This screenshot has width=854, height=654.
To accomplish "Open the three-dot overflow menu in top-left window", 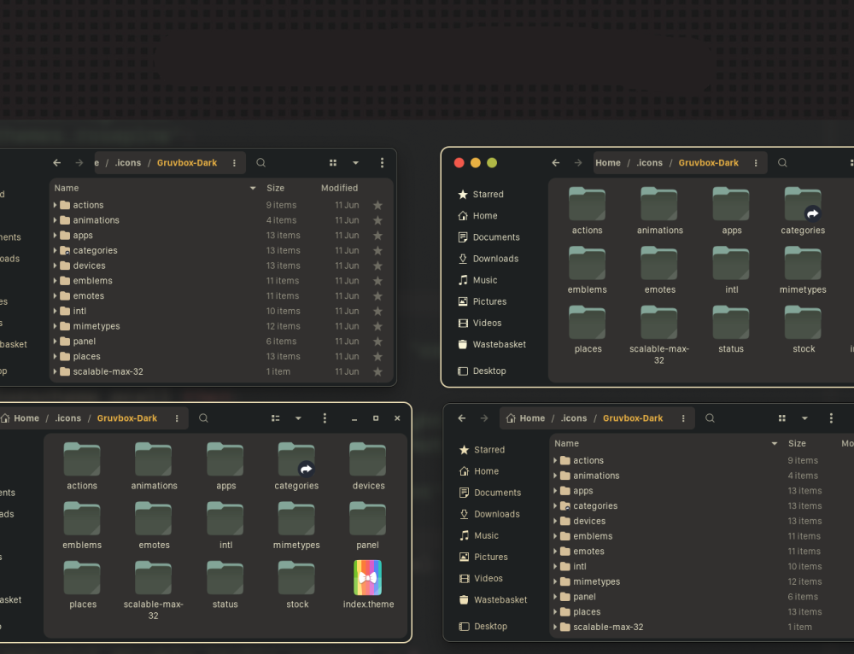I will 382,162.
